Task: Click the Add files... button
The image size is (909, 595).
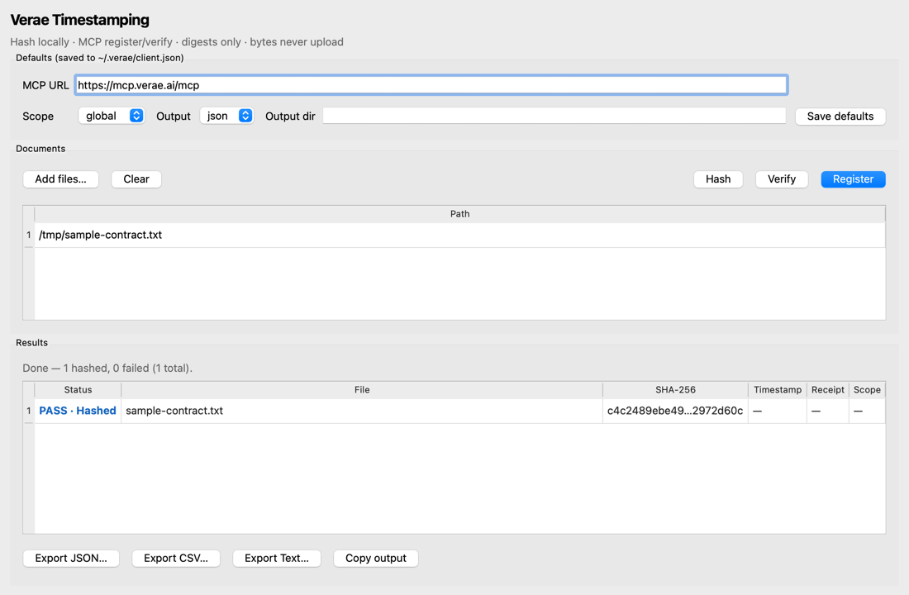Action: coord(61,179)
